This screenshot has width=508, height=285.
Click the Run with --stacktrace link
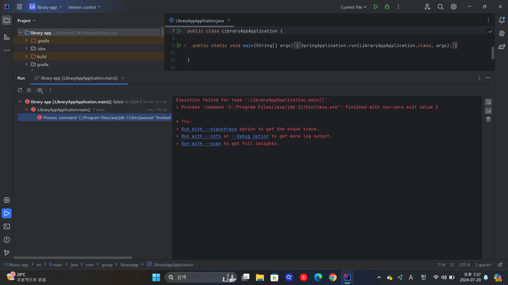pos(209,129)
